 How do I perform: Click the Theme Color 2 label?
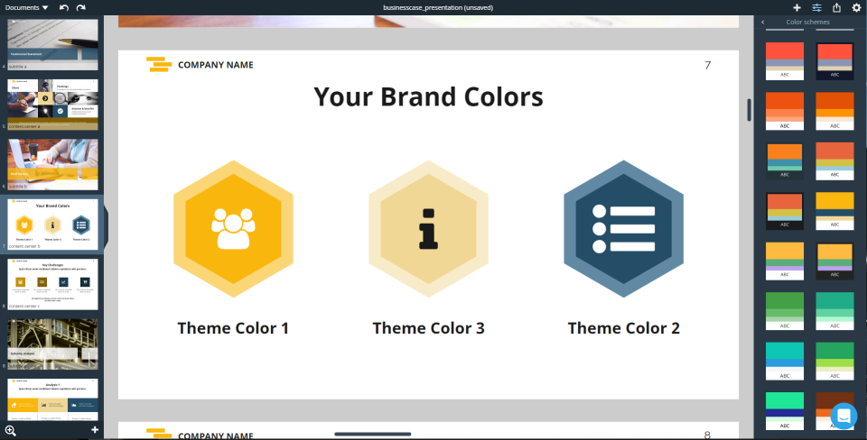tap(624, 328)
